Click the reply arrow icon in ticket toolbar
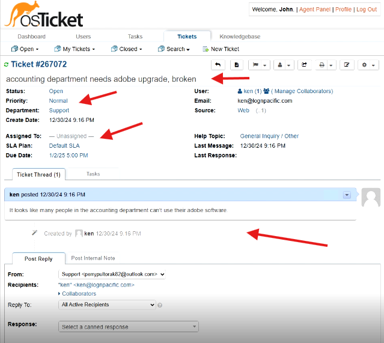Screen dimensions: 384x343 tap(218, 65)
